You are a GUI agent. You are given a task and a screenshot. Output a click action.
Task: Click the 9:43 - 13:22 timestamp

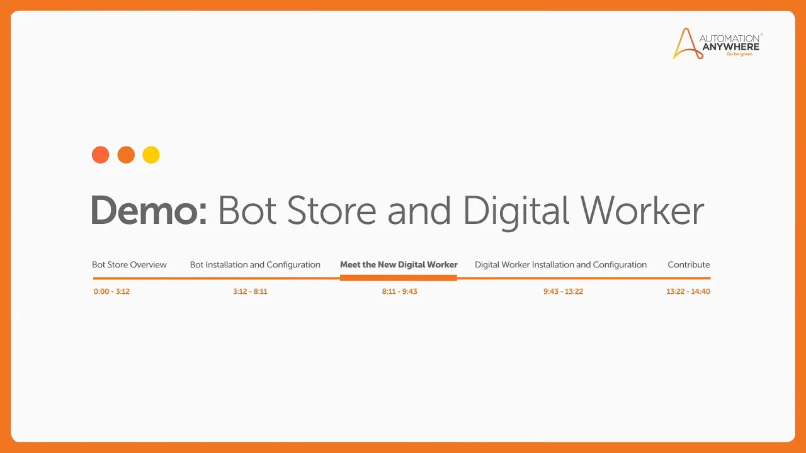[x=563, y=291]
